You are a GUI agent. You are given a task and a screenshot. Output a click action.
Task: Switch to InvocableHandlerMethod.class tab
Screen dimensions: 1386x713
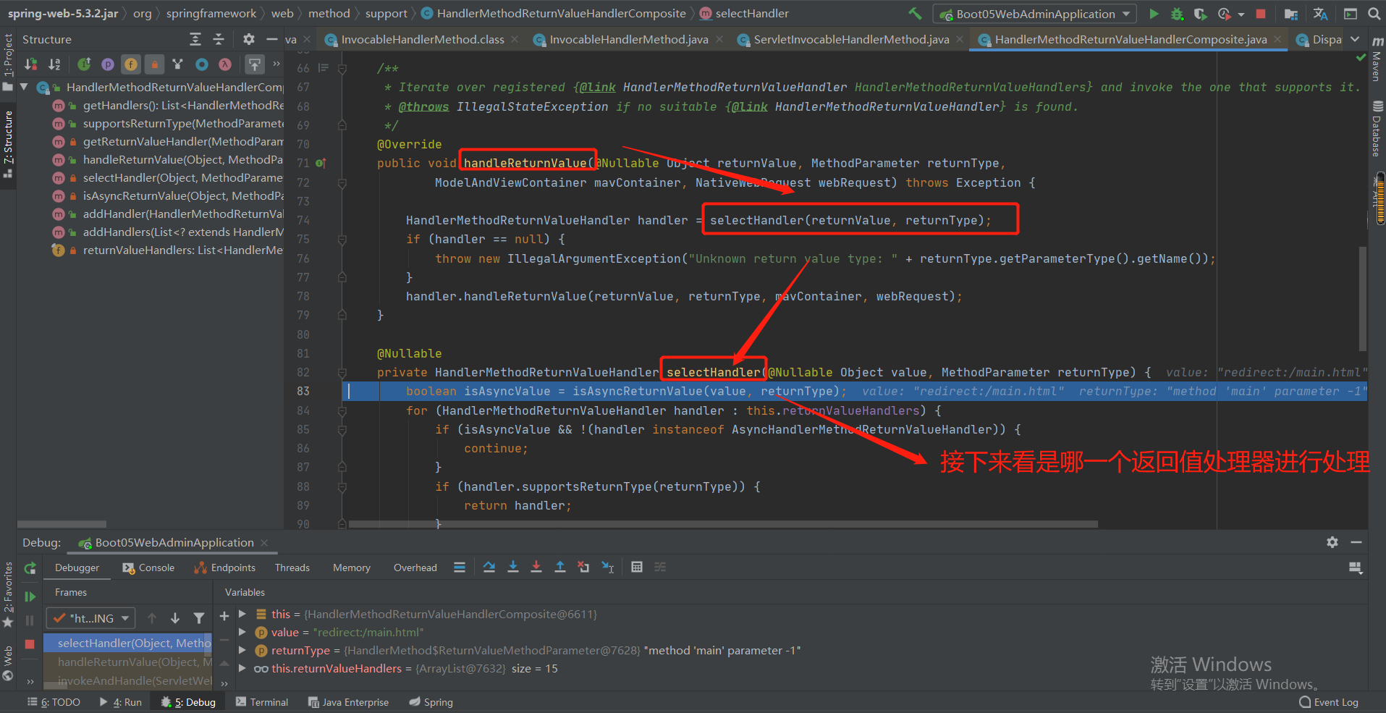(x=422, y=39)
